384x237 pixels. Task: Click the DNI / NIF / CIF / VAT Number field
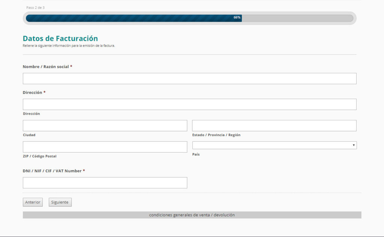(105, 183)
